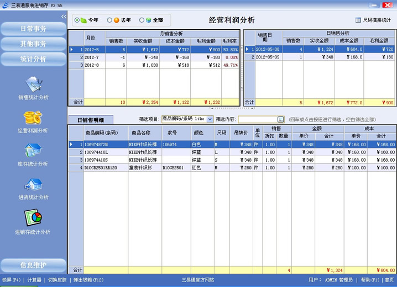The image size is (397, 287).
Task: Open 计算器 from status bar
Action: [34, 280]
